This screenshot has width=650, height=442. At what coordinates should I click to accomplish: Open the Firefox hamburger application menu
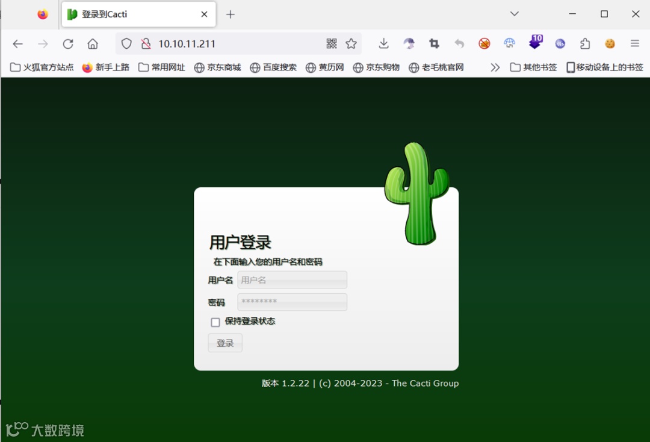pos(635,43)
